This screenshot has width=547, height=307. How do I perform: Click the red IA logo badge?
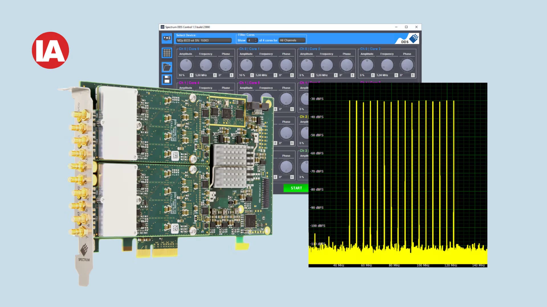50,50
